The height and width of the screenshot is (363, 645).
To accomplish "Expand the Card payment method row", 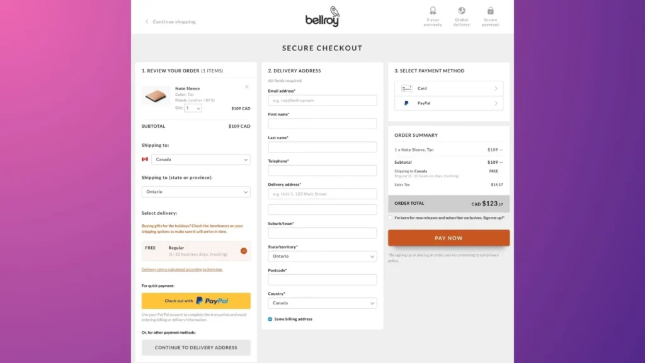I will [497, 88].
